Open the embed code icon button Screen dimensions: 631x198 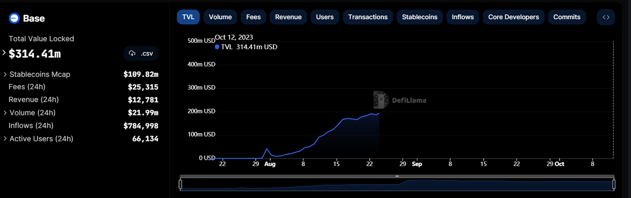pos(606,17)
